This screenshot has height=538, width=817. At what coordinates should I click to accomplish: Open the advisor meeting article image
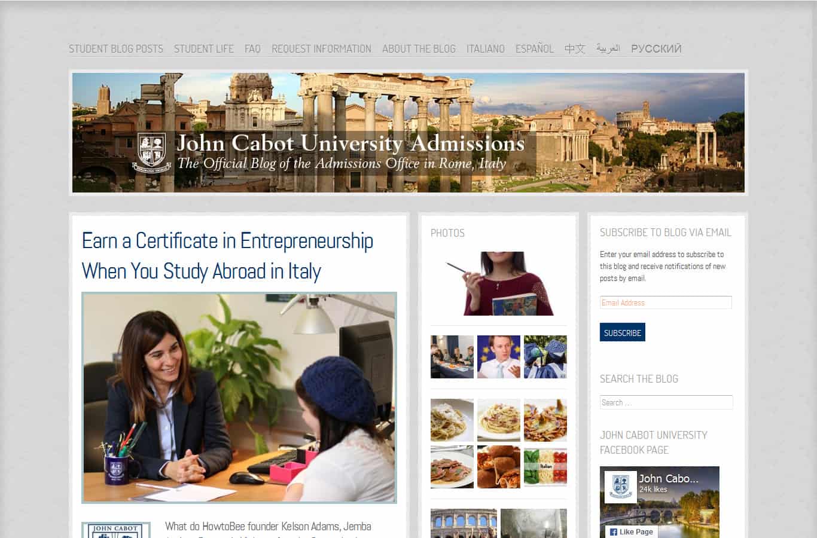(239, 398)
